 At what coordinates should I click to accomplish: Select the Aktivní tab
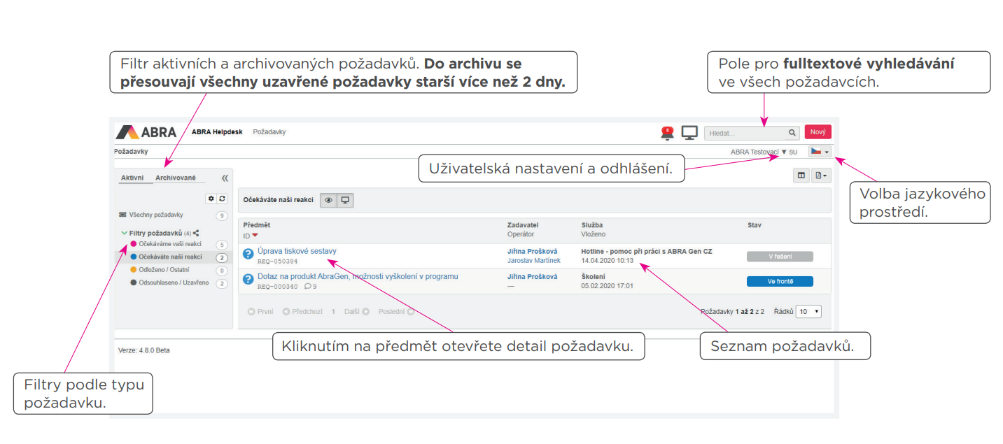pyautogui.click(x=132, y=178)
